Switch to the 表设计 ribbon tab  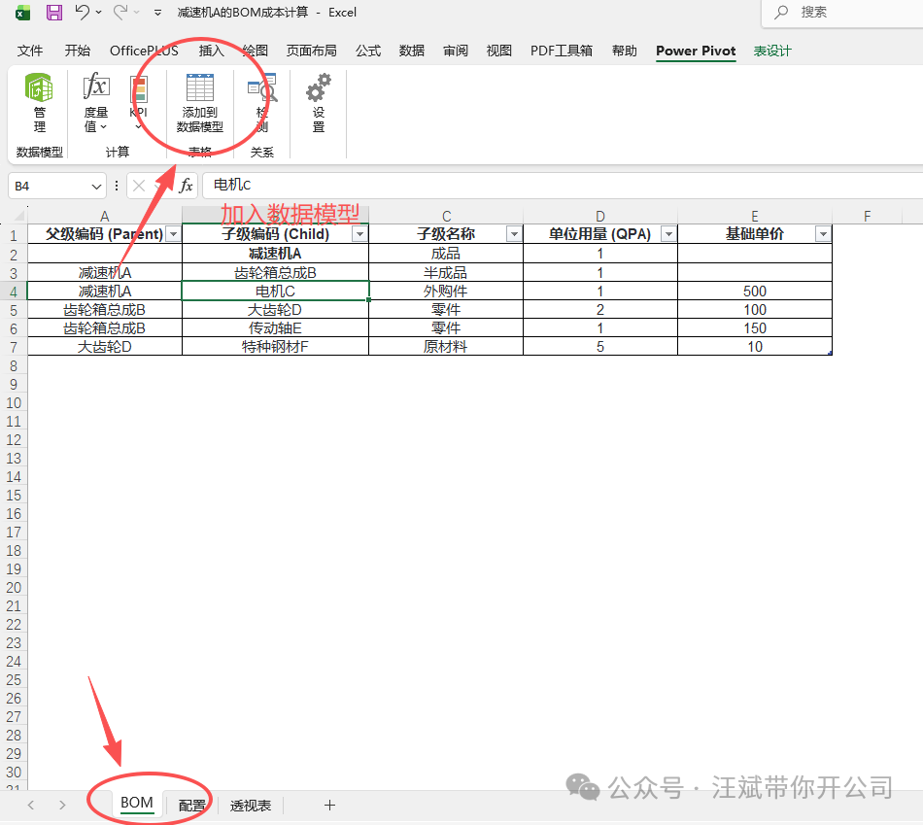(772, 51)
